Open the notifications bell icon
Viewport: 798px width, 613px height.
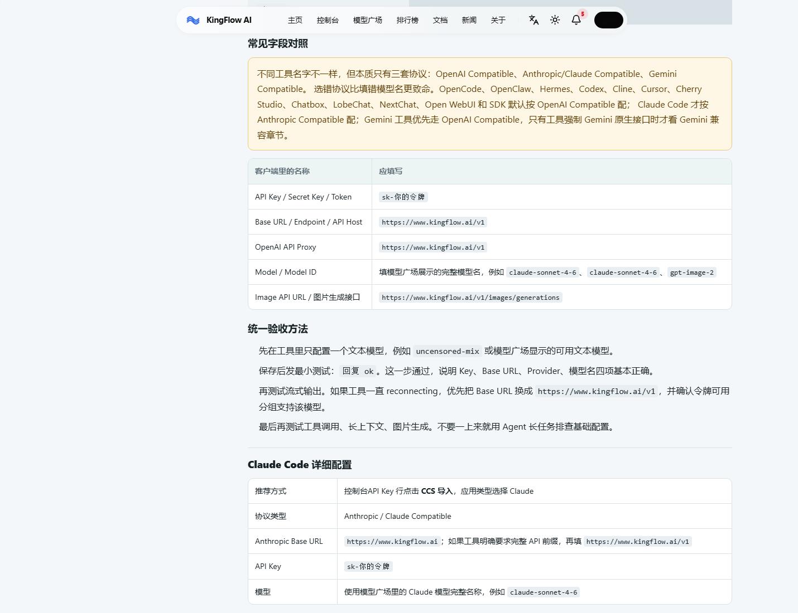click(x=576, y=20)
